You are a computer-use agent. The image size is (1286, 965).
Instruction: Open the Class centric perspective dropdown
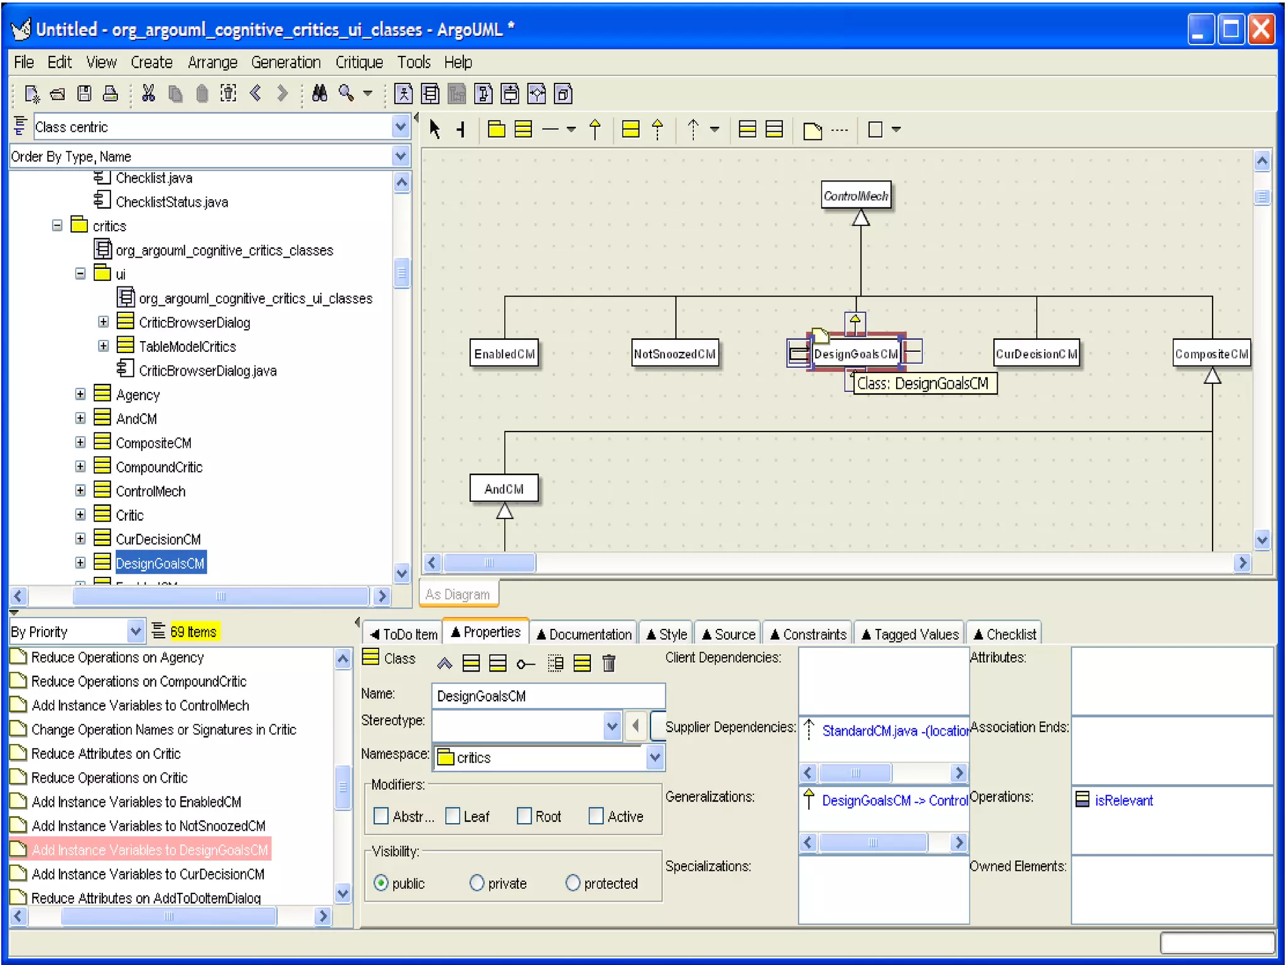401,127
